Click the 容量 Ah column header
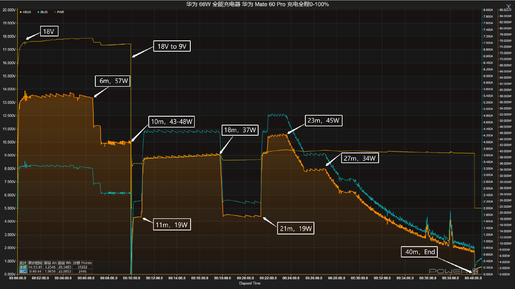This screenshot has height=289, width=515. click(50, 263)
